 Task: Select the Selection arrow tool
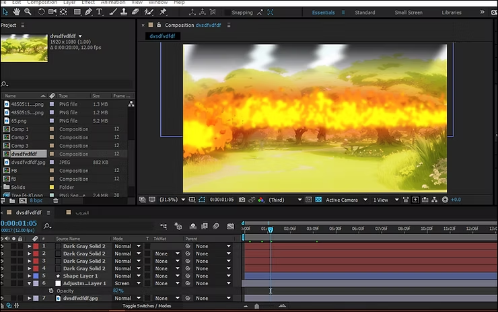coord(5,11)
